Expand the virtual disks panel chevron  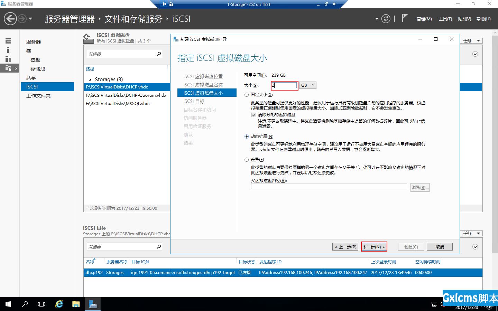475,54
